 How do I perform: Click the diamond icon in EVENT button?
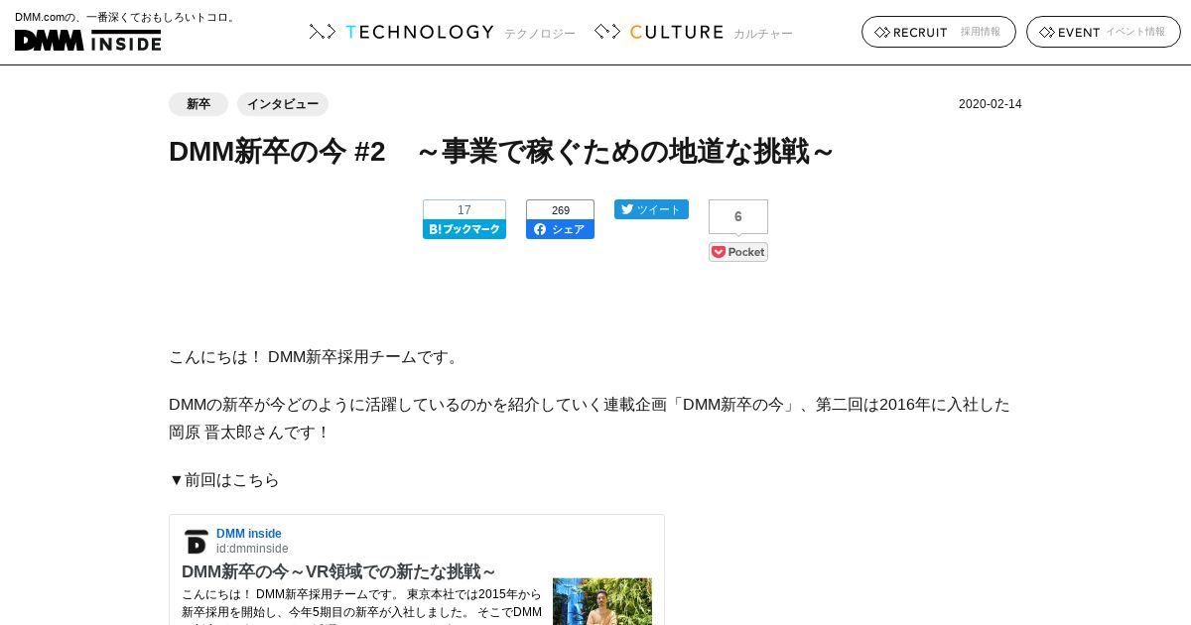pos(1046,32)
